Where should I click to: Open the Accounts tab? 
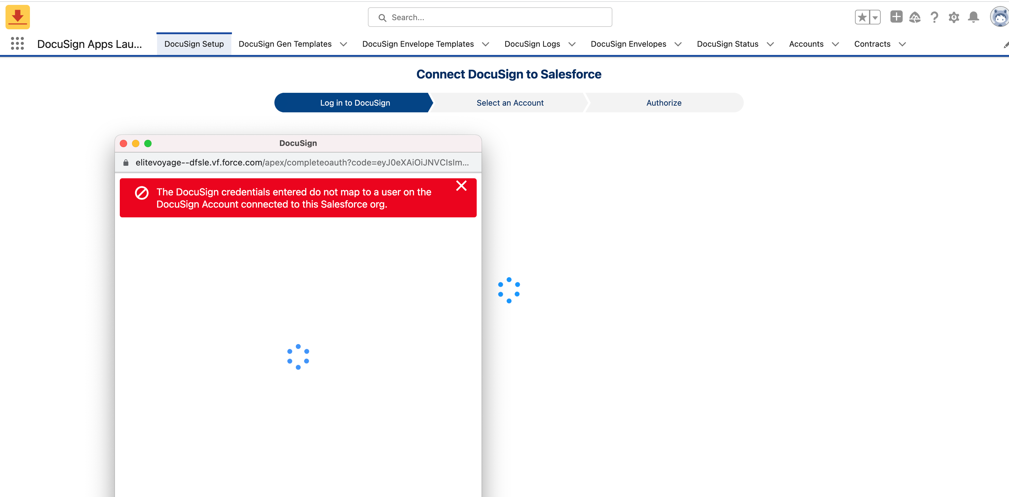tap(806, 44)
